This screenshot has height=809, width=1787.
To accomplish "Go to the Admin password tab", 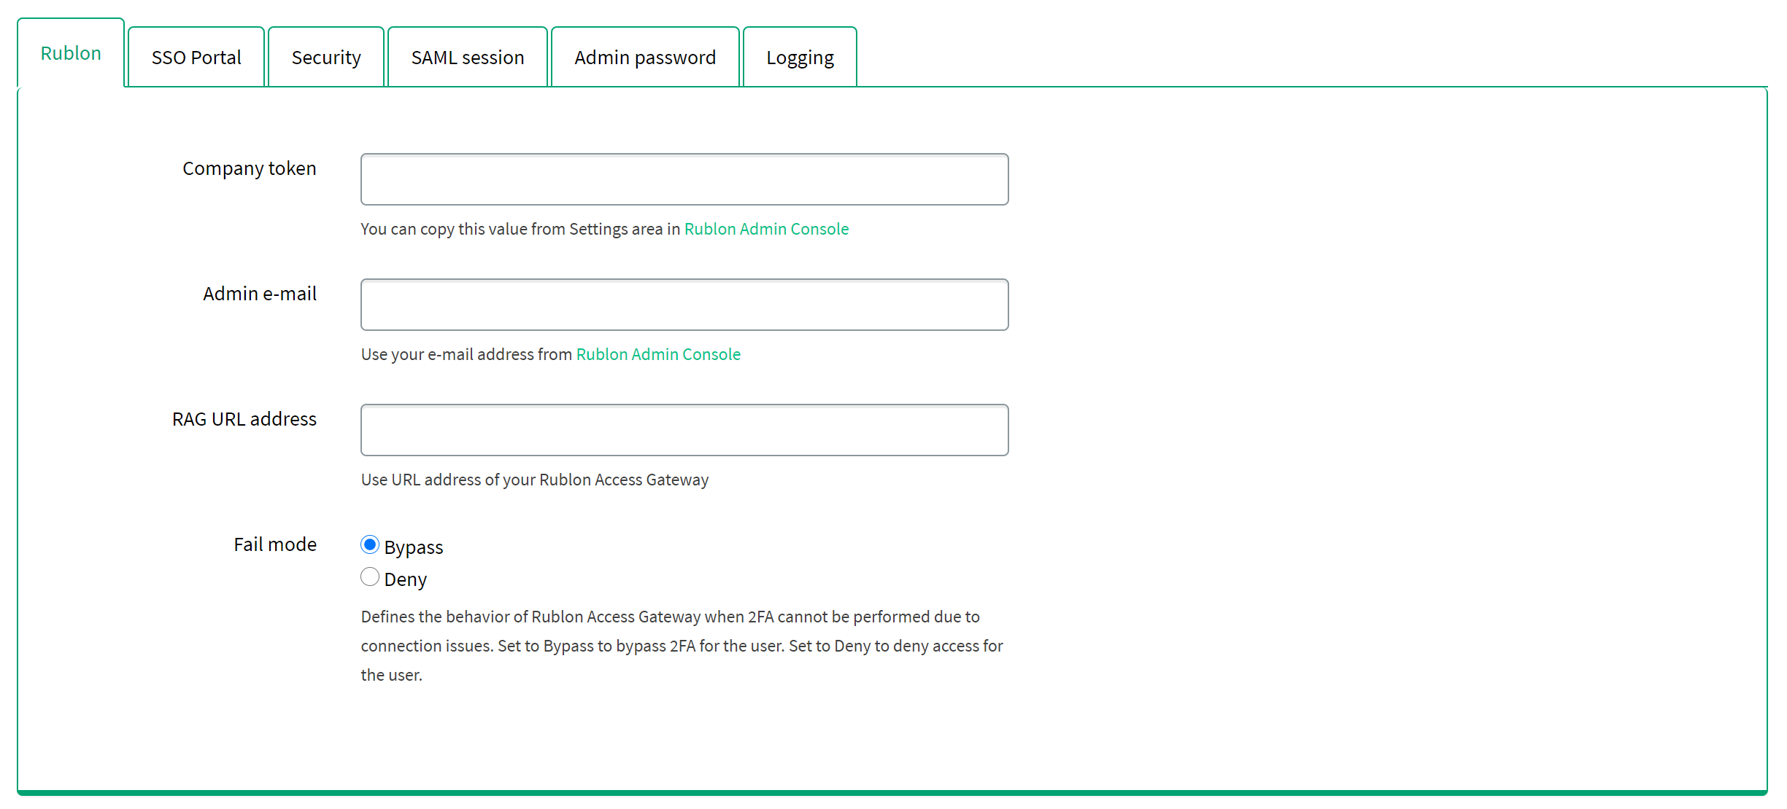I will [645, 58].
